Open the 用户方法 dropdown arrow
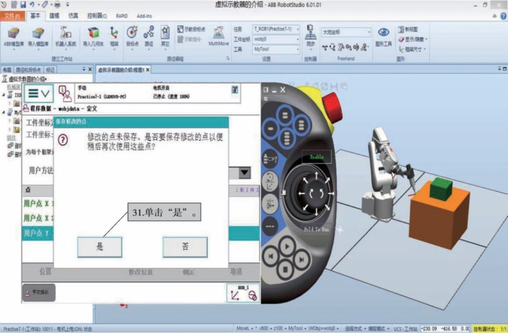508x333 pixels. (245, 172)
